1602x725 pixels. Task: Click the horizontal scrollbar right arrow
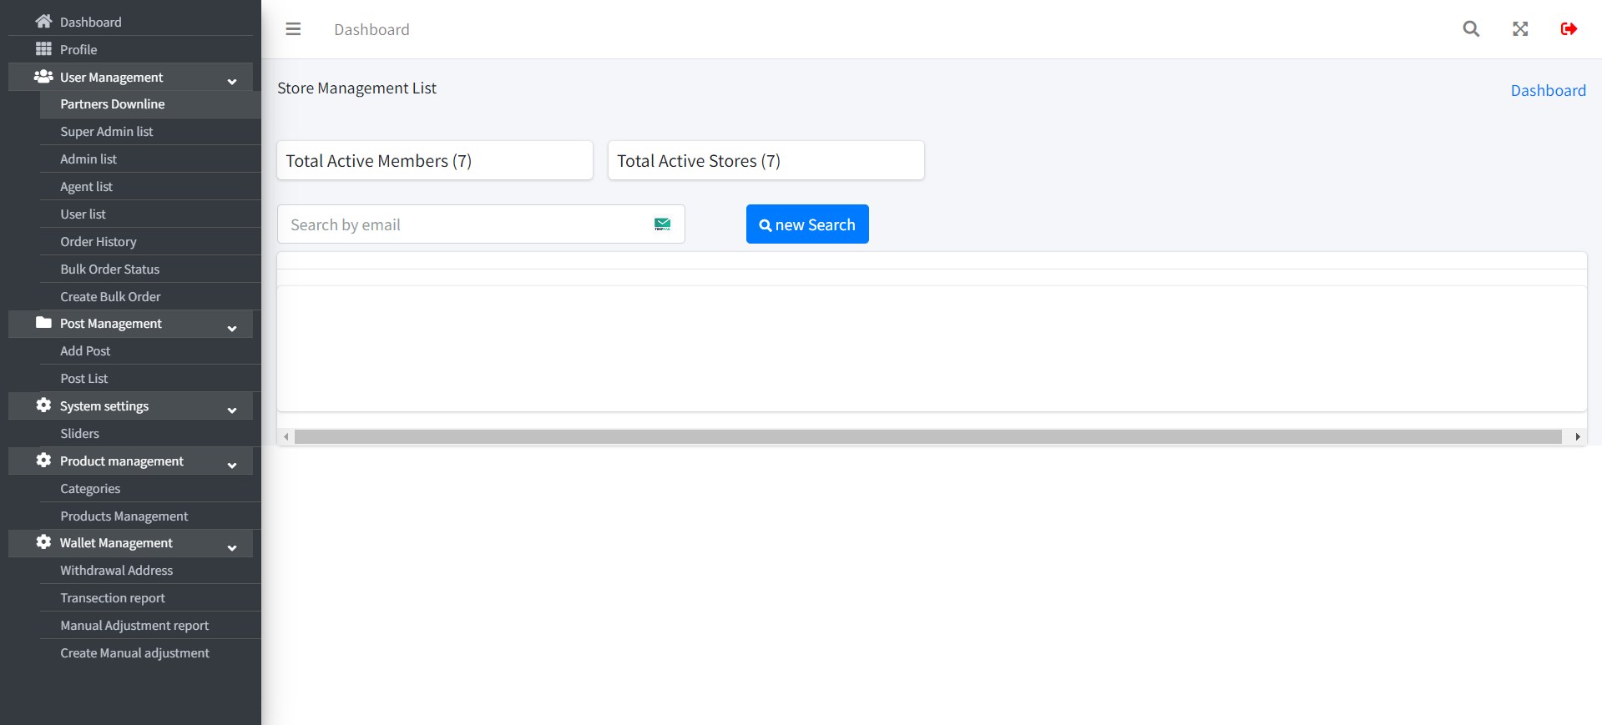click(1577, 437)
